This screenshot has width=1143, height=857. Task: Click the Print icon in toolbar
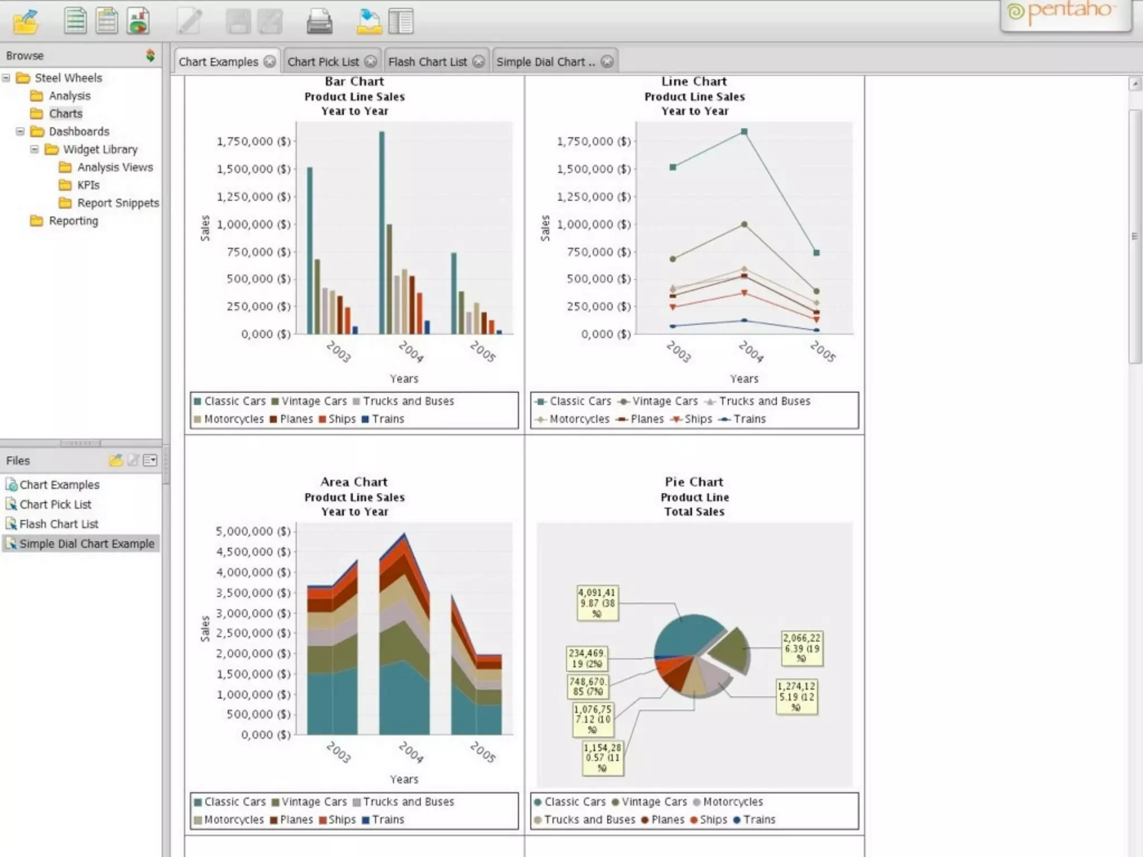[319, 21]
